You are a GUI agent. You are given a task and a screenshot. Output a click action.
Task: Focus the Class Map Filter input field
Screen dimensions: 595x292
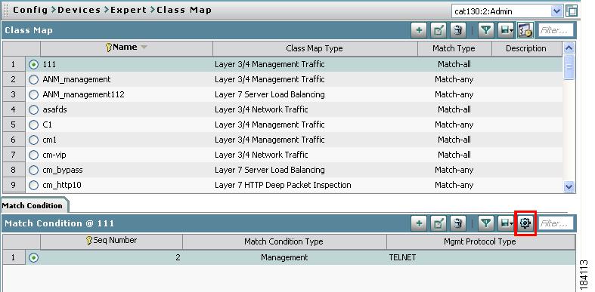(556, 30)
